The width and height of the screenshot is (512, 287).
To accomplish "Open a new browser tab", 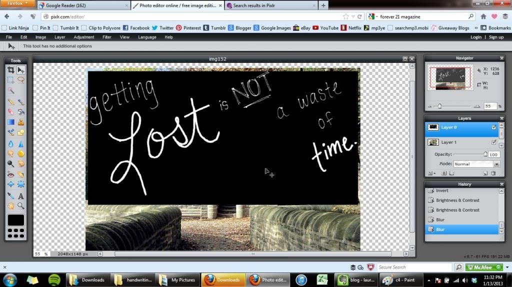I will click(323, 5).
